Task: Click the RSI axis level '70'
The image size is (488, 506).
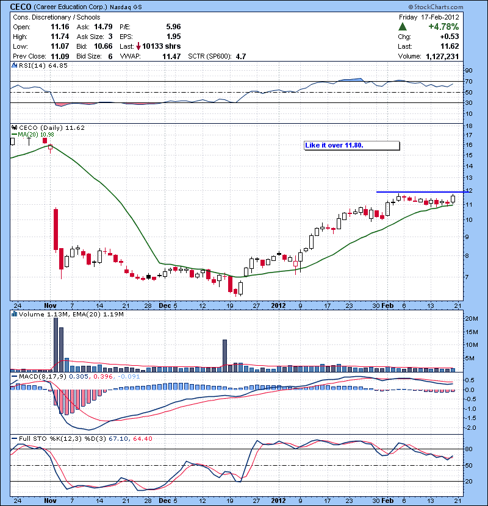Action: tap(468, 81)
